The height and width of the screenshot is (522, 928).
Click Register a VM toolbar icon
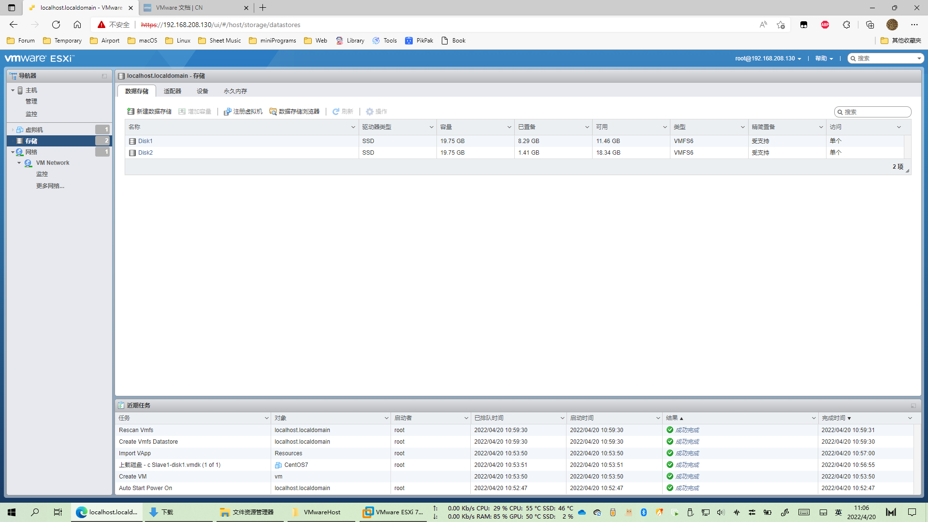pyautogui.click(x=227, y=112)
